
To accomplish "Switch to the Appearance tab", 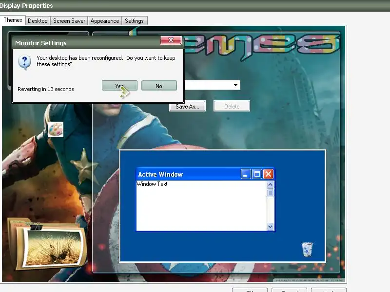I will [x=105, y=21].
